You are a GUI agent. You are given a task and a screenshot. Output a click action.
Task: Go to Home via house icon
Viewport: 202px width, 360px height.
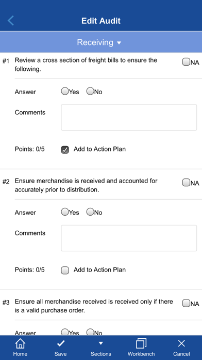(20, 348)
